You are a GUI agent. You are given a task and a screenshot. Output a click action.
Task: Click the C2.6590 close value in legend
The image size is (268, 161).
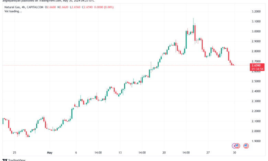[87, 7]
